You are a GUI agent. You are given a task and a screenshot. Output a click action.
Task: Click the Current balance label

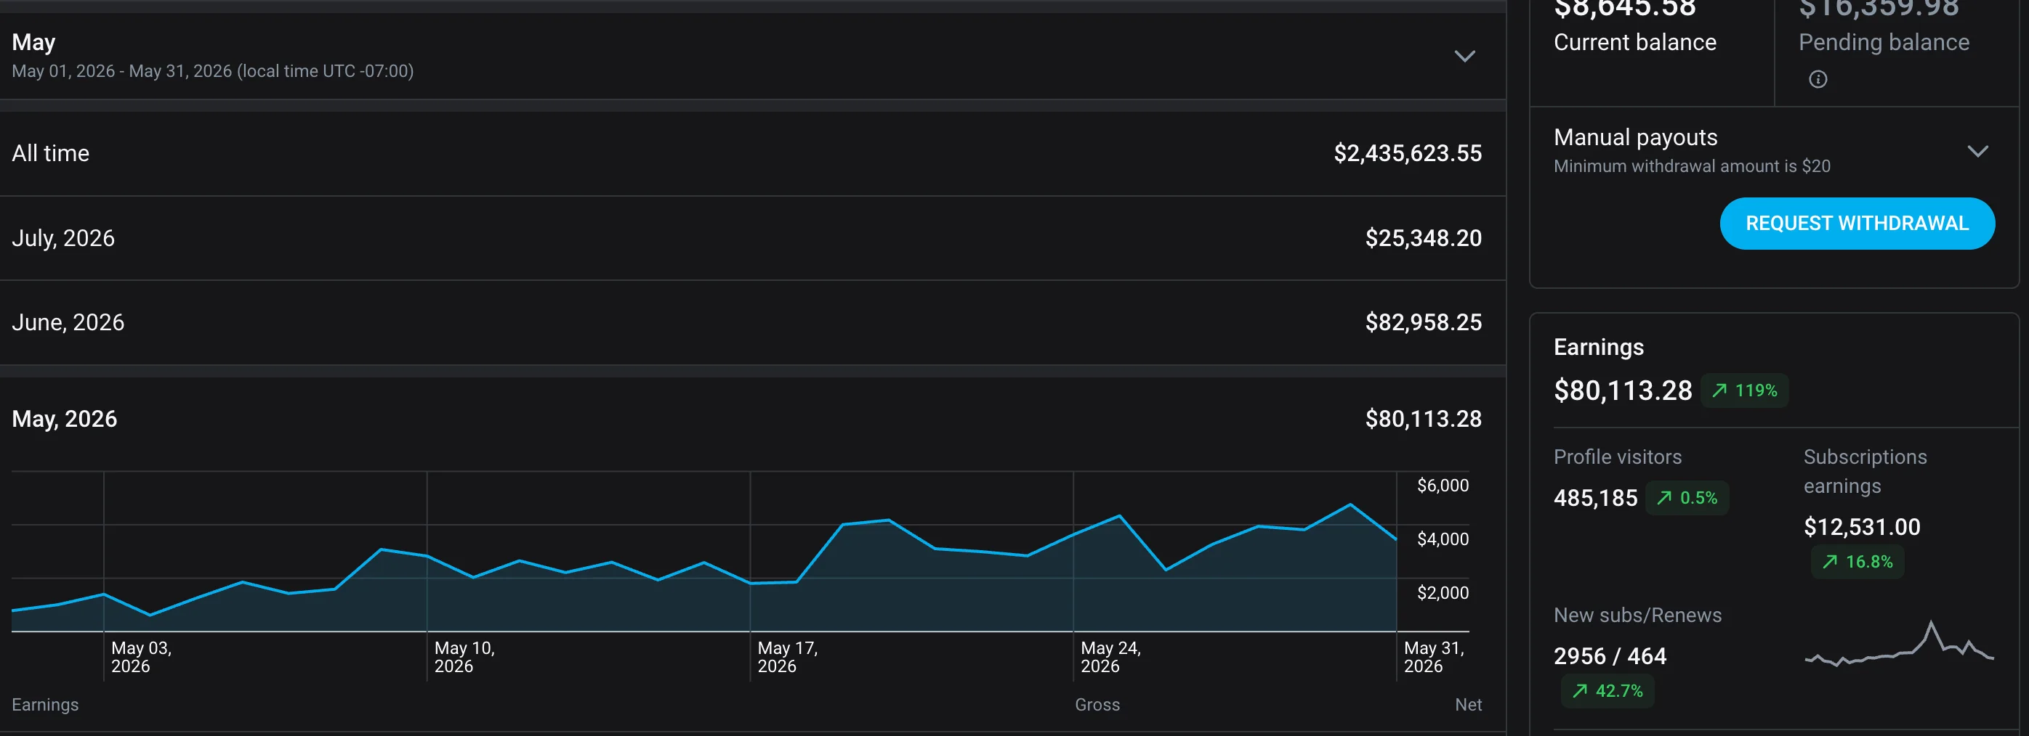(x=1634, y=42)
